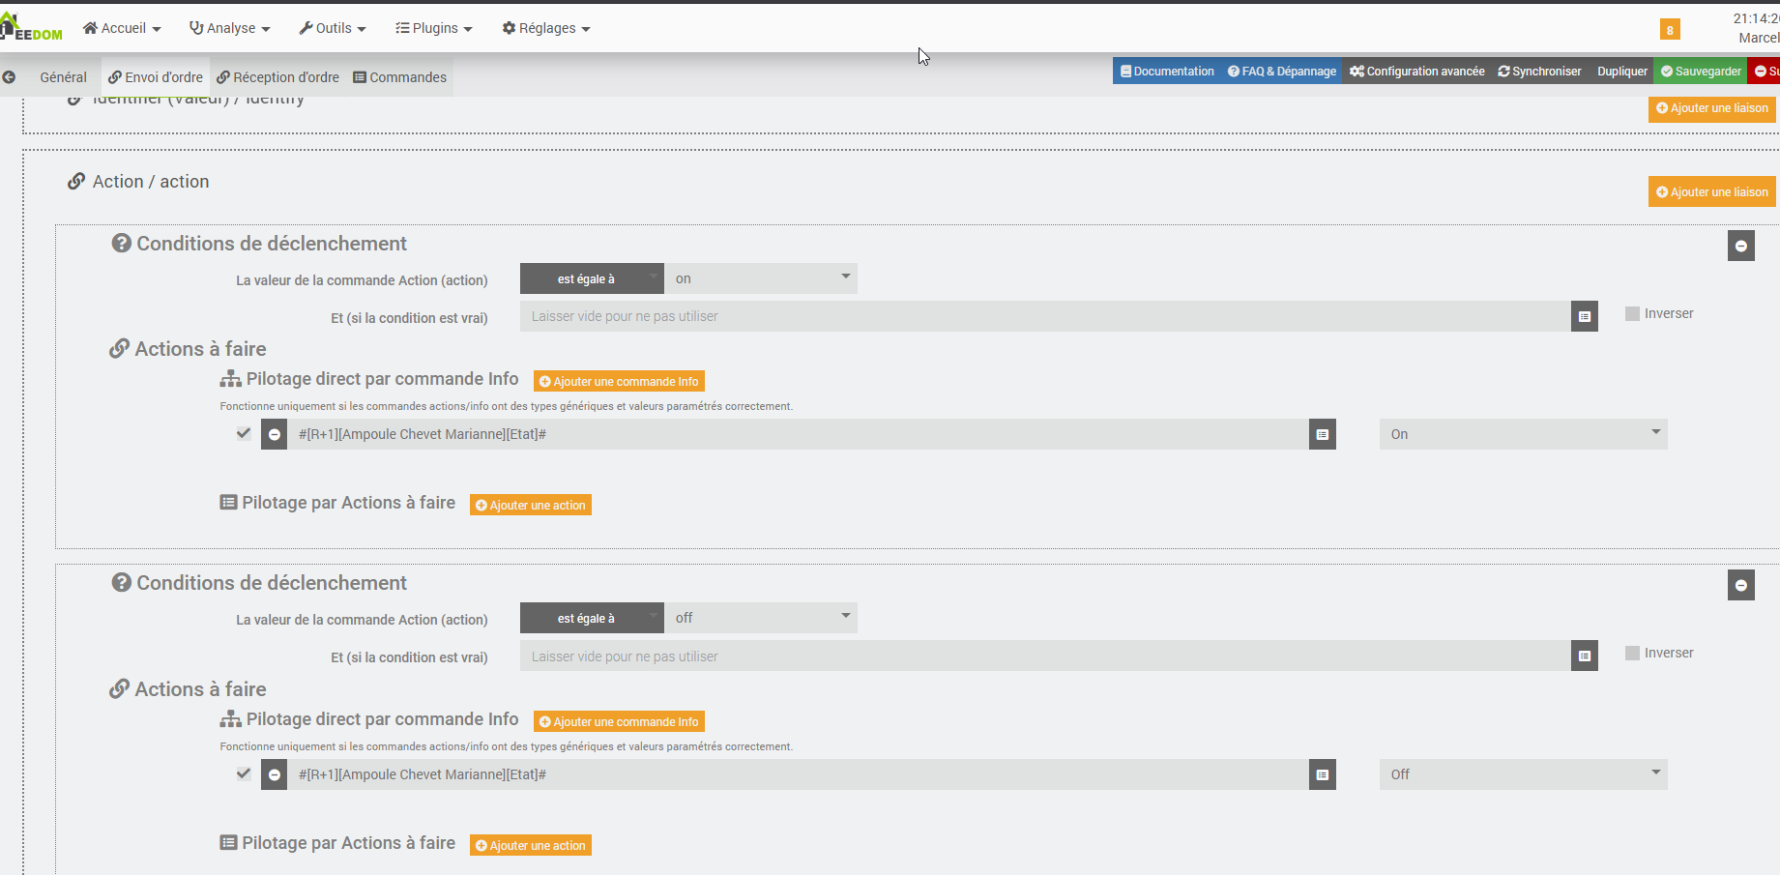Open the operator dropdown in the 'off' condition
The width and height of the screenshot is (1780, 875).
[592, 618]
